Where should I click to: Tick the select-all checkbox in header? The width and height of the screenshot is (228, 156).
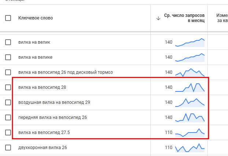[x=8, y=18]
